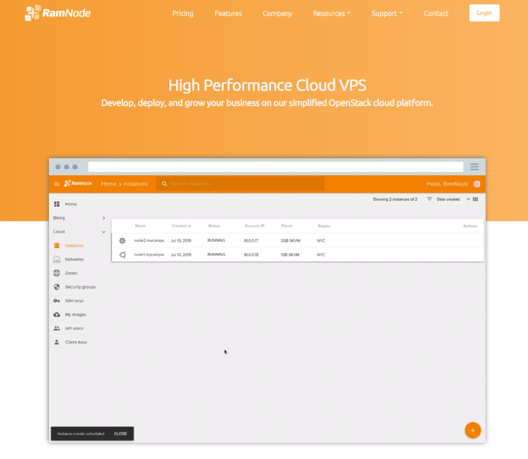Click the 1GB SKVM flavor cell
528x459 pixels.
[290, 255]
